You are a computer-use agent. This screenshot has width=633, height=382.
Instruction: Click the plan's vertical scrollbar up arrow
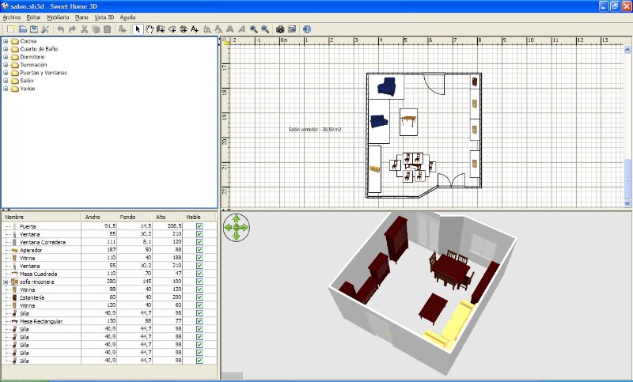tap(627, 50)
